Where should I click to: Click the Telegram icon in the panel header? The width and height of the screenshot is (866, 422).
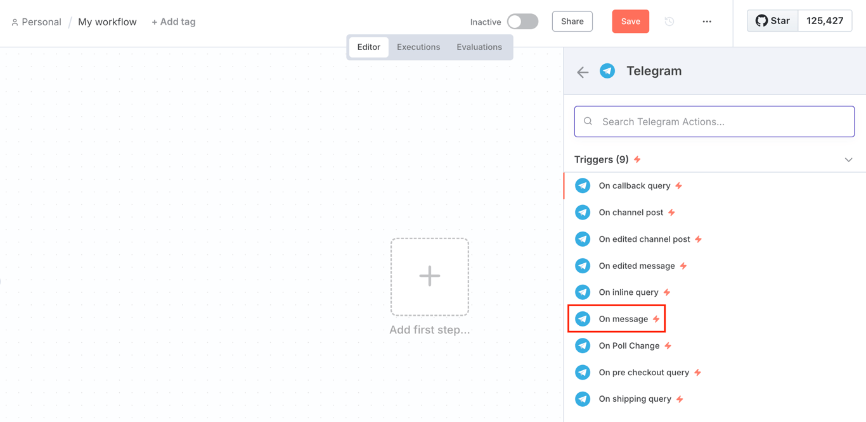pyautogui.click(x=607, y=71)
